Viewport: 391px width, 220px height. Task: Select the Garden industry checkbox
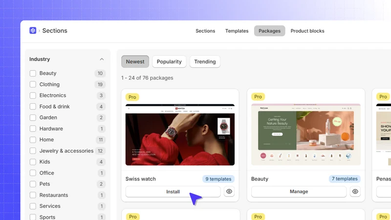pos(33,117)
